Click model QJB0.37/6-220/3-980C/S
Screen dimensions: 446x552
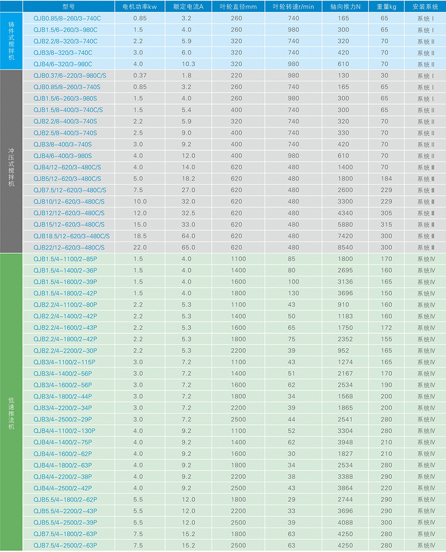click(70, 76)
